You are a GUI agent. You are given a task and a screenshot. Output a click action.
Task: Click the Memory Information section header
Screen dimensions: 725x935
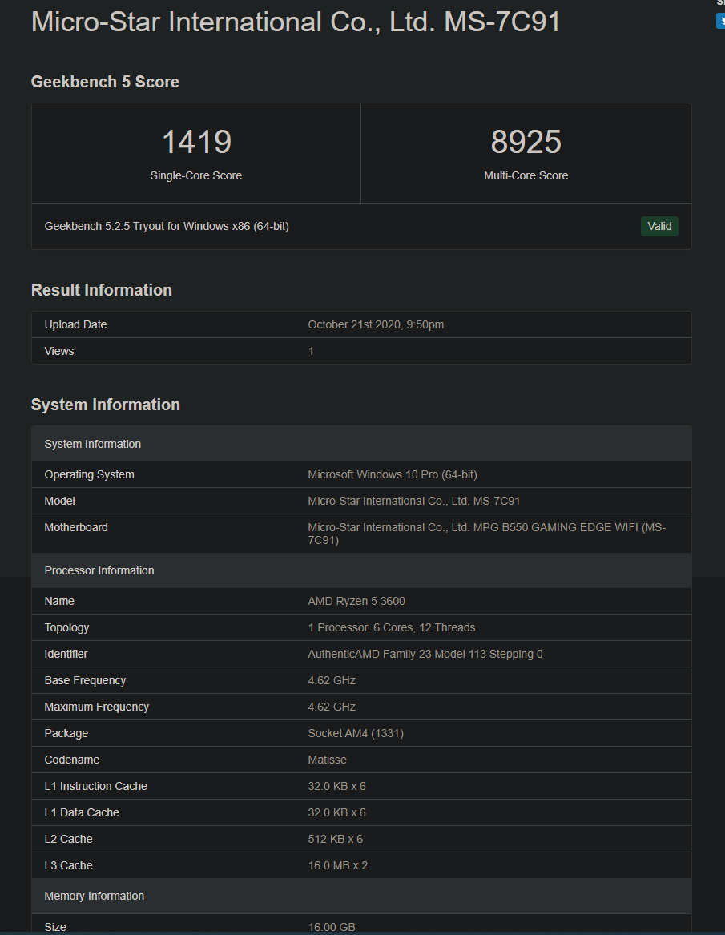pos(361,896)
